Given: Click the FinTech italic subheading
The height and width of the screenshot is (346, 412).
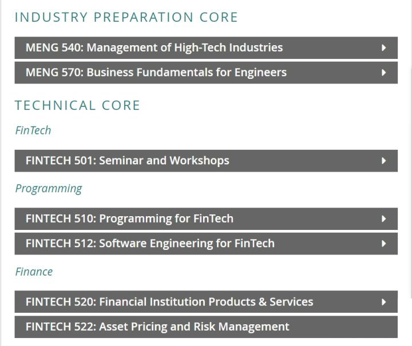Looking at the screenshot, I should [x=33, y=130].
